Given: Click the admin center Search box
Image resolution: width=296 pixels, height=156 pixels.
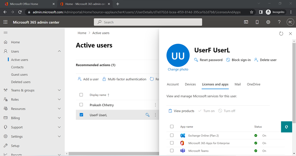Looking at the screenshot, I should coord(148,22).
